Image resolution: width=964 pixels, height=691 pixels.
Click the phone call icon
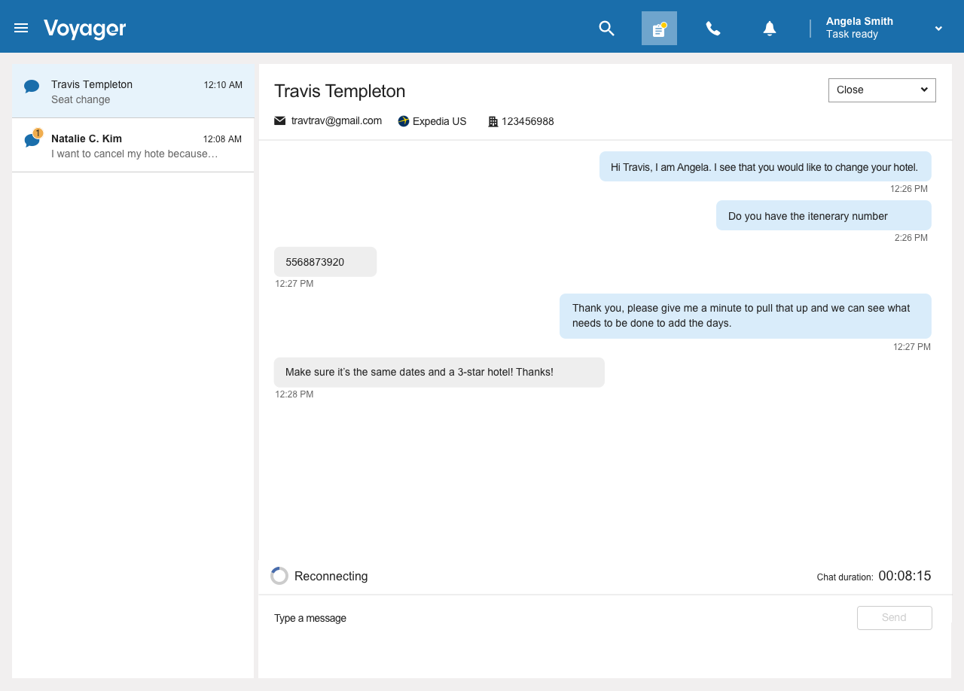712,29
